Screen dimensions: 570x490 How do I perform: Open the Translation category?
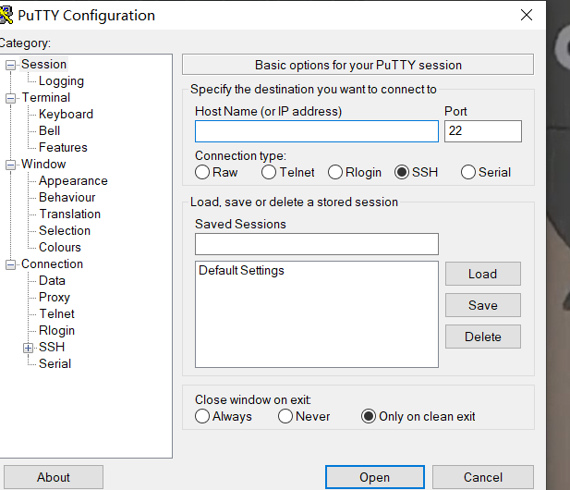tap(70, 214)
